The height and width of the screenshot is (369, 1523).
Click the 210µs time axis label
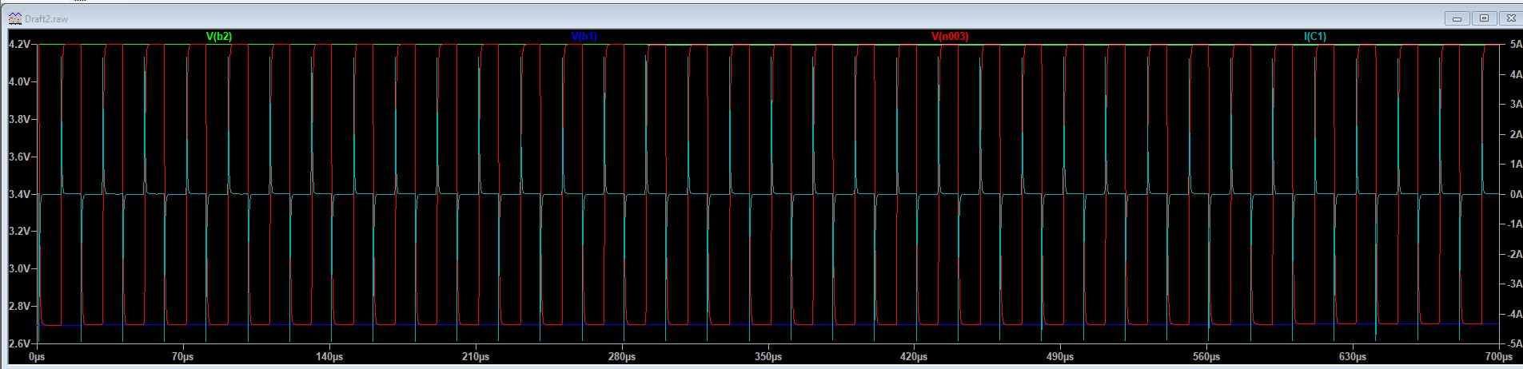(x=476, y=356)
